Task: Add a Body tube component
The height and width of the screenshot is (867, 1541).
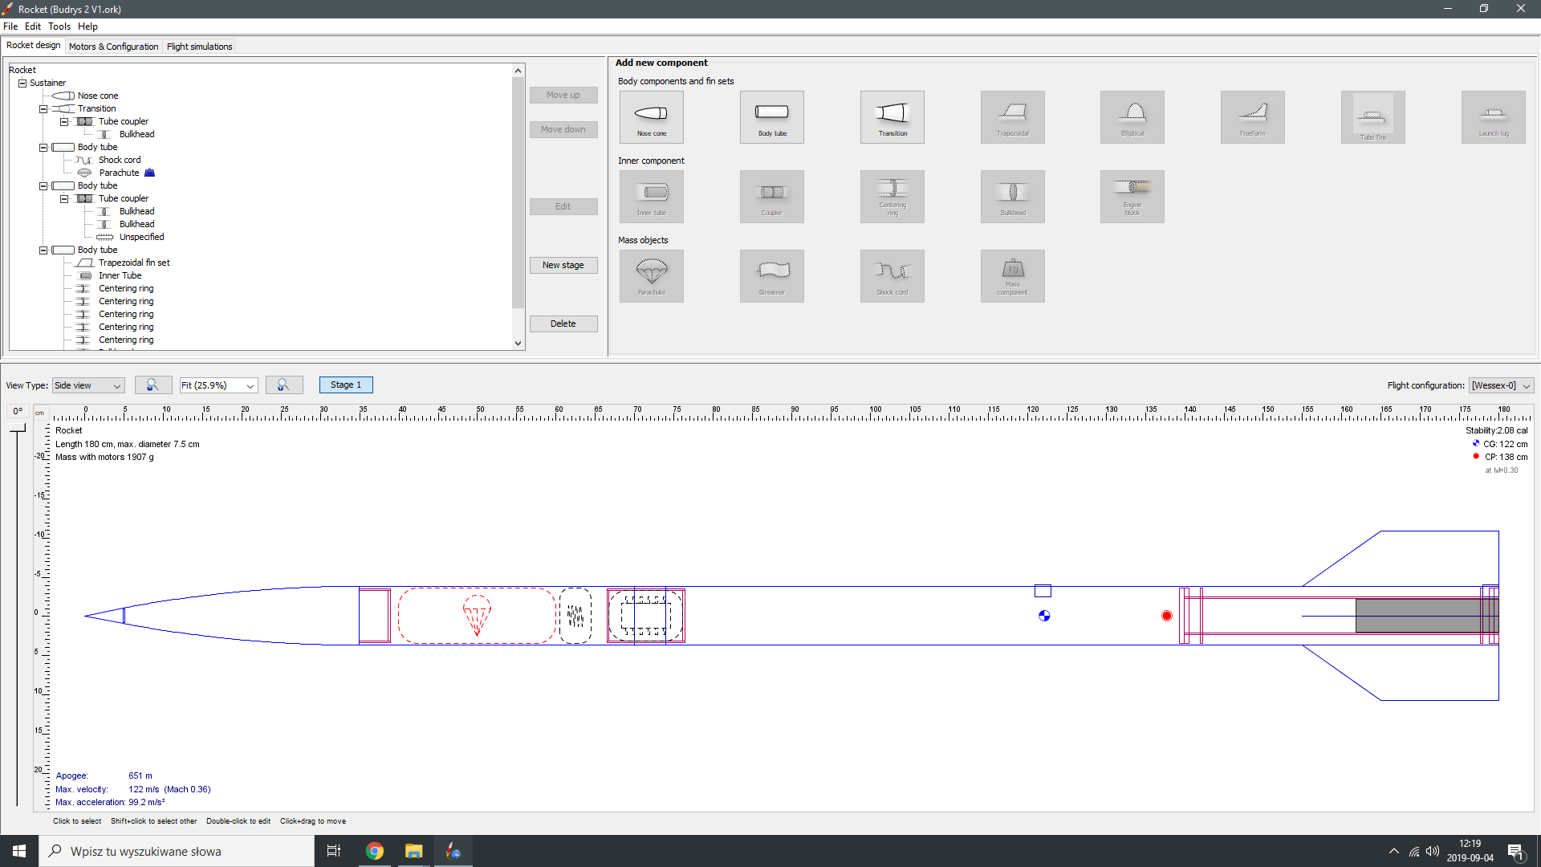Action: tap(771, 117)
